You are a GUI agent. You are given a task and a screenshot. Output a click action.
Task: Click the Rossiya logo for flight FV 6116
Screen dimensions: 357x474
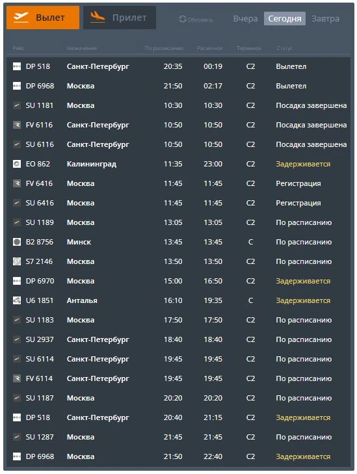point(17,125)
